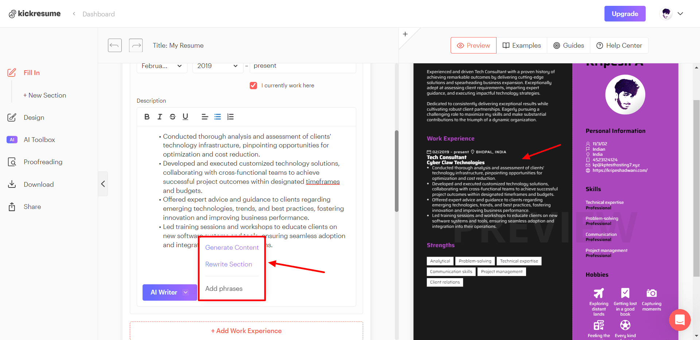Click the Skills heading in preview
The height and width of the screenshot is (340, 700).
(593, 189)
